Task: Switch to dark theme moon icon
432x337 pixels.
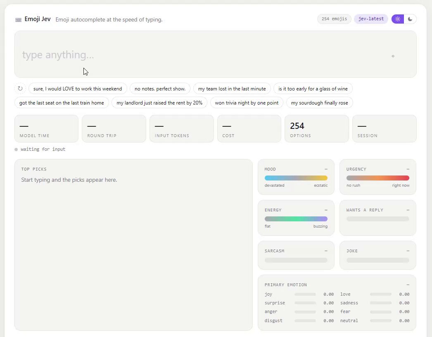Action: click(410, 19)
